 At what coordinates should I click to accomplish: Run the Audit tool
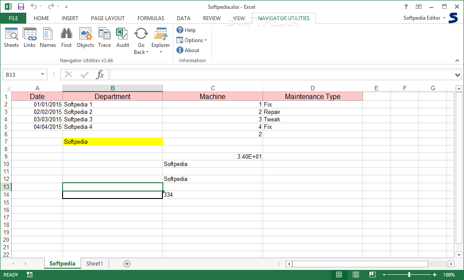coord(123,37)
